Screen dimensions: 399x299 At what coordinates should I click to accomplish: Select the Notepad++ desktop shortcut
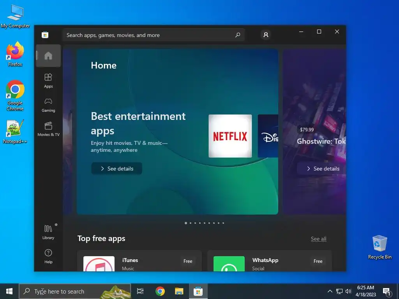point(15,132)
